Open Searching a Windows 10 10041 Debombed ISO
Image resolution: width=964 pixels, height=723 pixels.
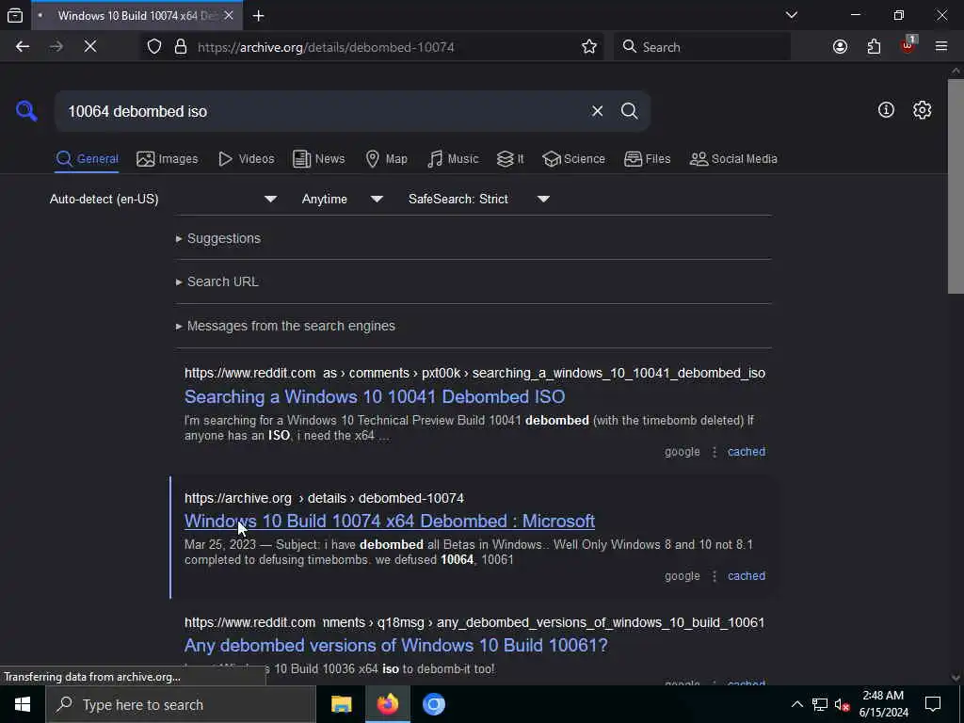click(375, 396)
